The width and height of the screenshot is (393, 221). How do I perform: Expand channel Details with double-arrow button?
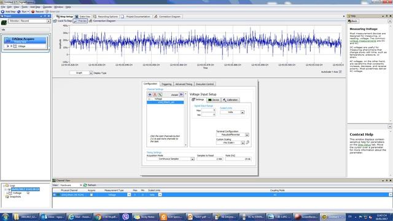181,95
